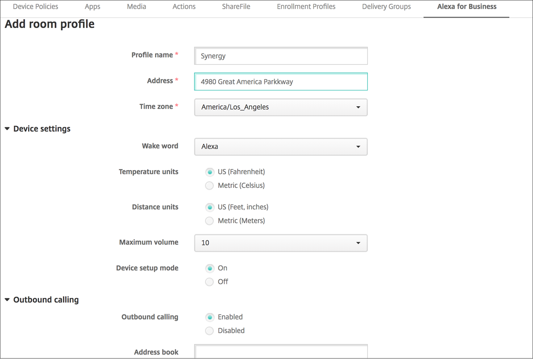This screenshot has width=533, height=359.
Task: Open the Media tab
Action: point(136,7)
